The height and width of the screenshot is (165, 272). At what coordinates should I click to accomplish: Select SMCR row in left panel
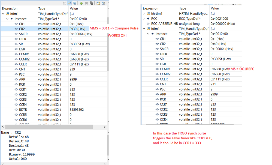point(54,34)
